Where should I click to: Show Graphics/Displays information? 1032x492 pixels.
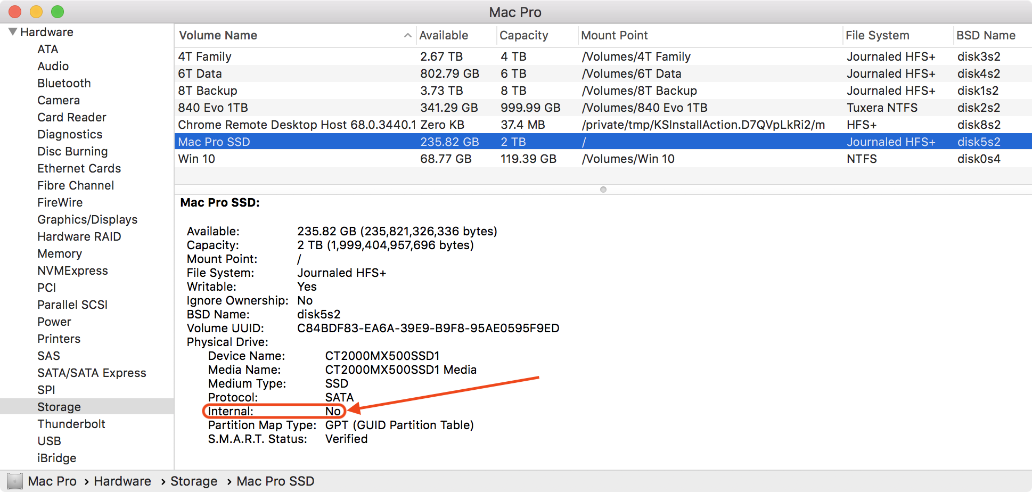pyautogui.click(x=87, y=219)
